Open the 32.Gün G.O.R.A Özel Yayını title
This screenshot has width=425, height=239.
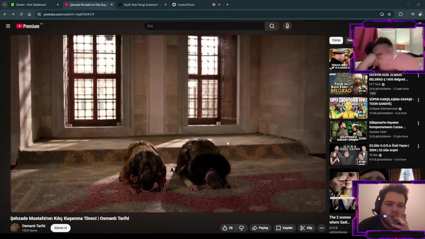pyautogui.click(x=389, y=148)
